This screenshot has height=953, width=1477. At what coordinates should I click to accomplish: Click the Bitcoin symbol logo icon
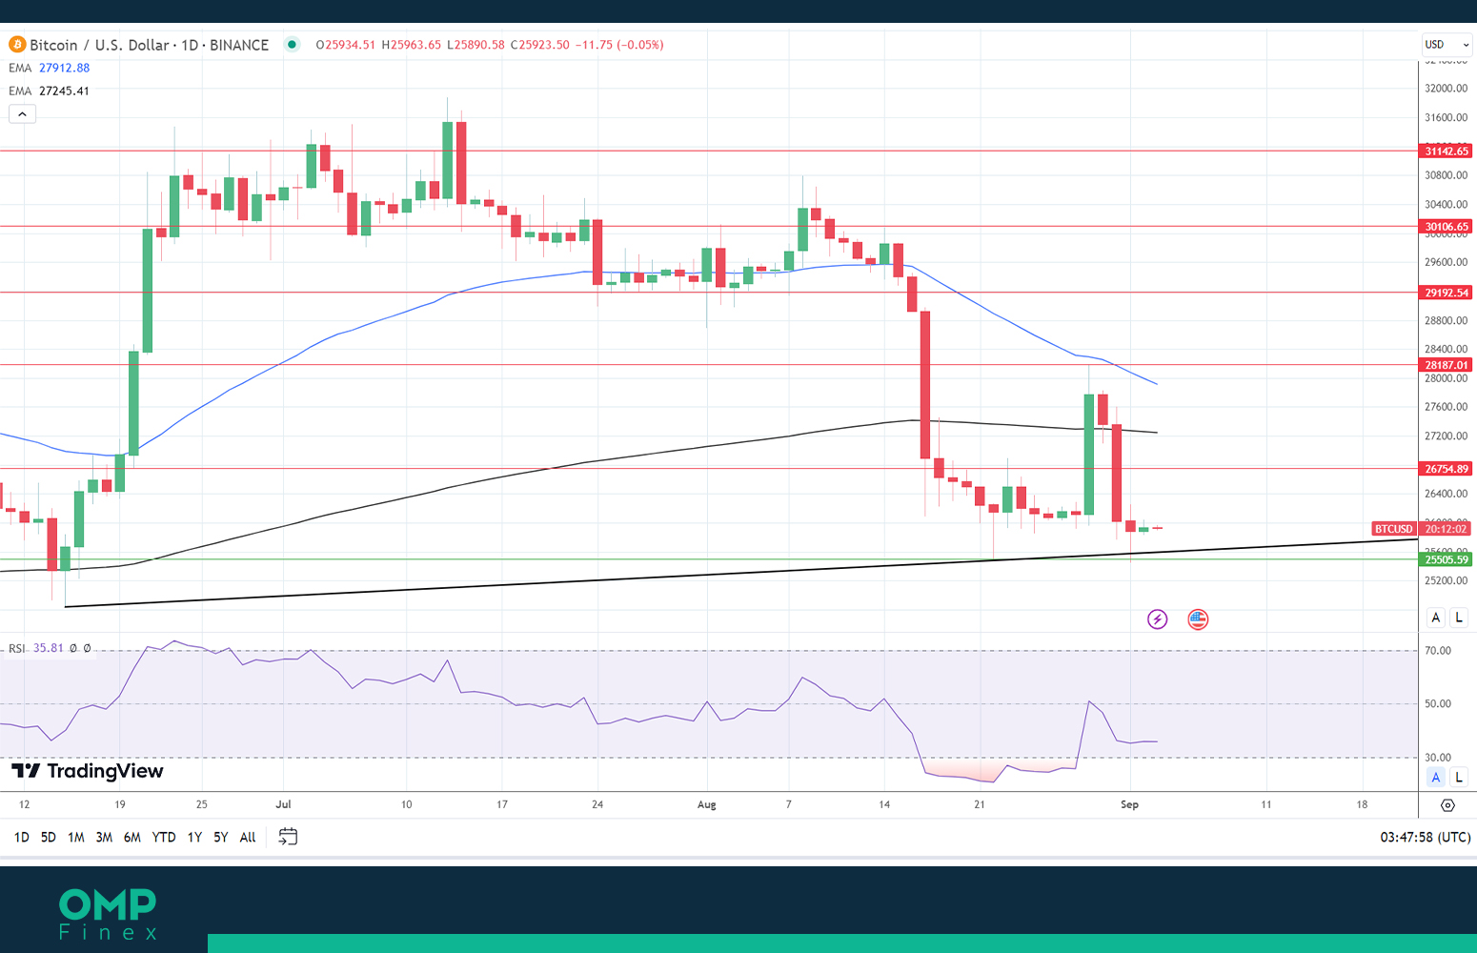point(17,45)
